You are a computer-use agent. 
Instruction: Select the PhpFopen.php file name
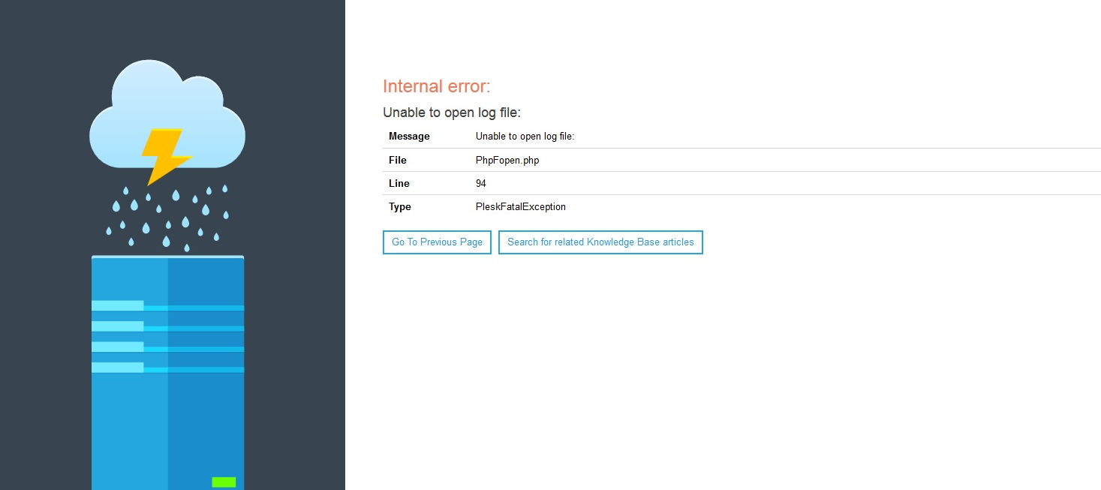coord(507,160)
